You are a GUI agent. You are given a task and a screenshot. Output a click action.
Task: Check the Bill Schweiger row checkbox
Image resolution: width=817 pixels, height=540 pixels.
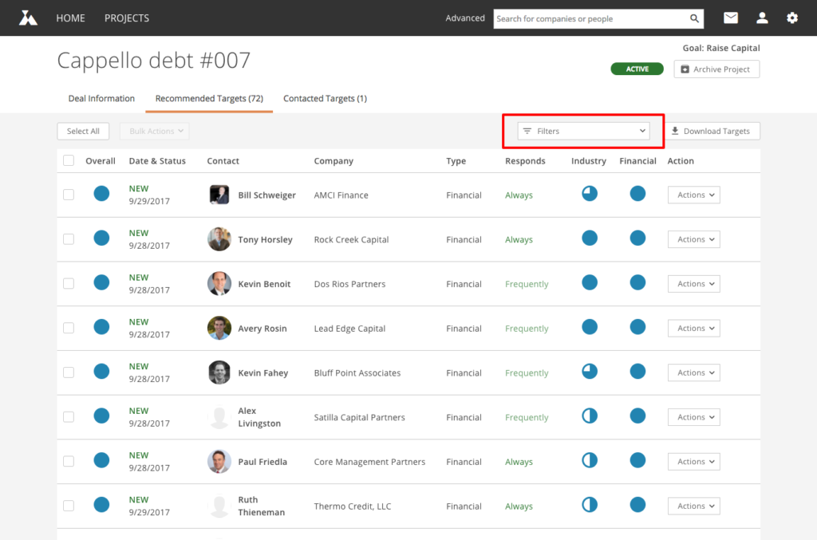[69, 195]
